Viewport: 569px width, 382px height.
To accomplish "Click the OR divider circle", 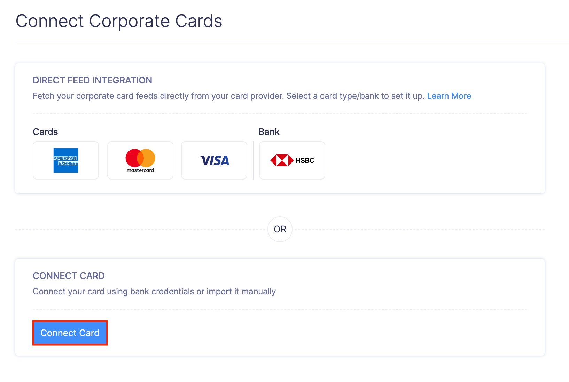I will 280,229.
